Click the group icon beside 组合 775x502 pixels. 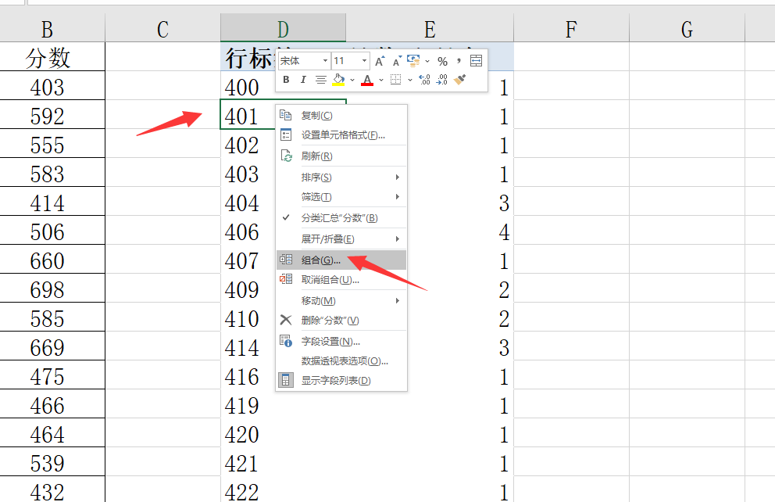coord(286,259)
